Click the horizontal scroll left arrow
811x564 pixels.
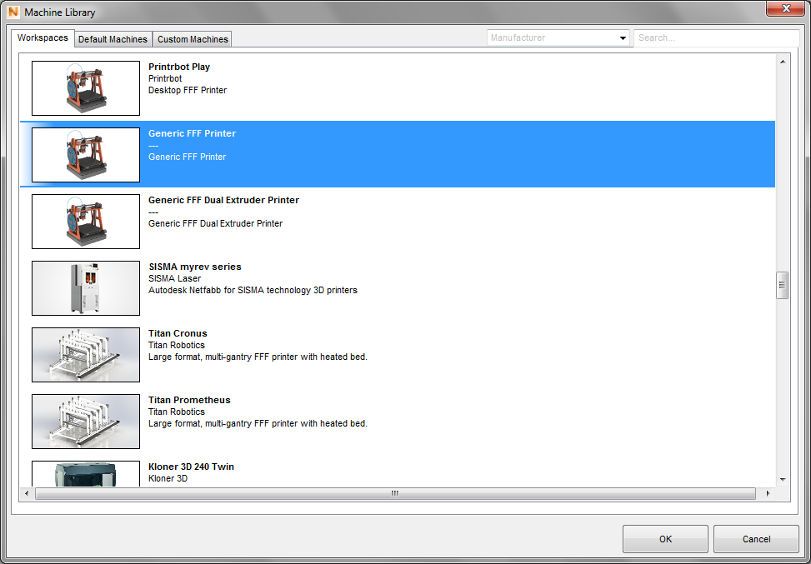pyautogui.click(x=27, y=494)
